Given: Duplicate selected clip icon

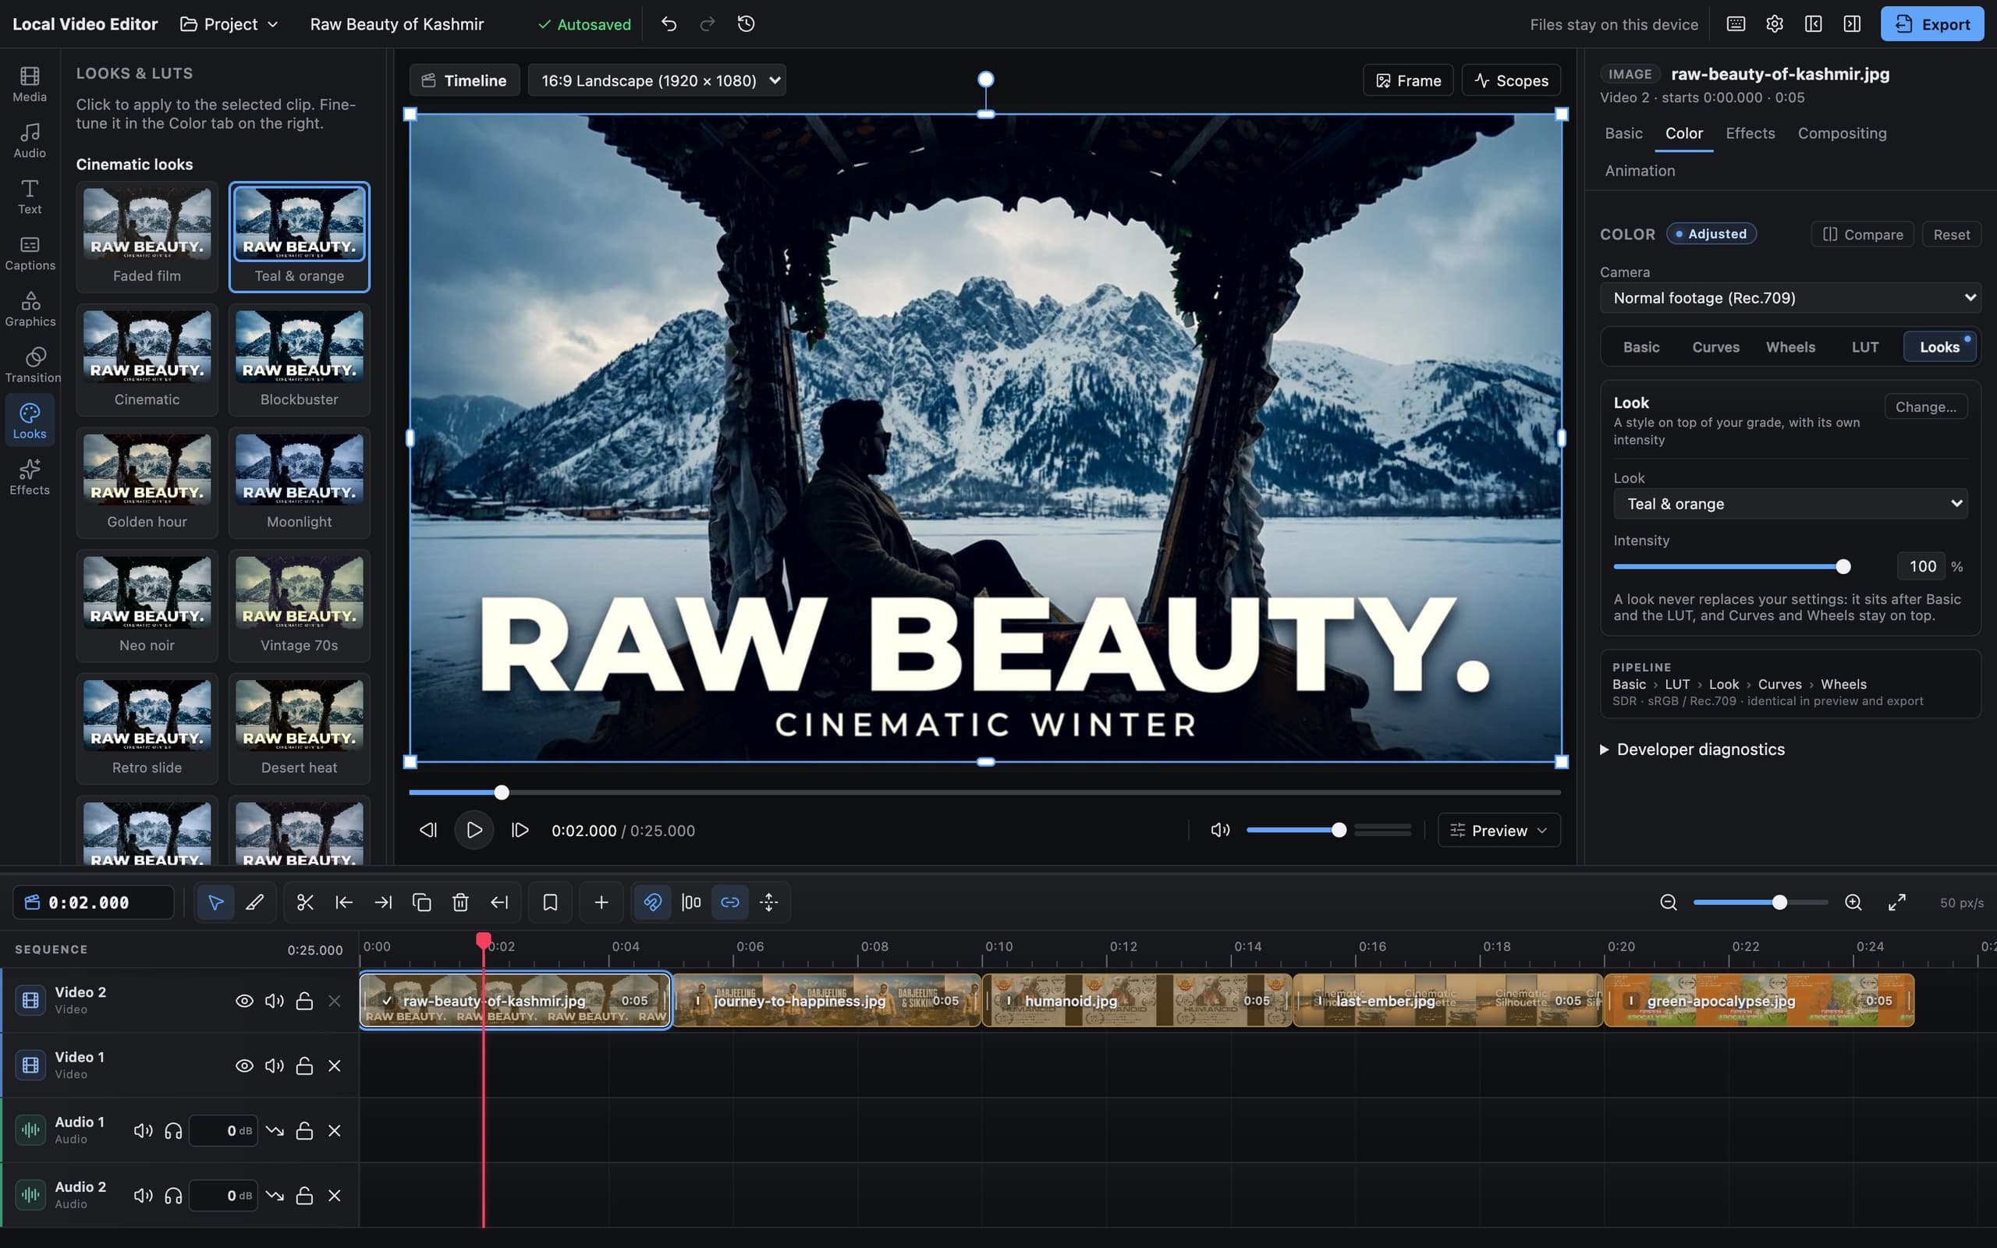Looking at the screenshot, I should point(422,902).
